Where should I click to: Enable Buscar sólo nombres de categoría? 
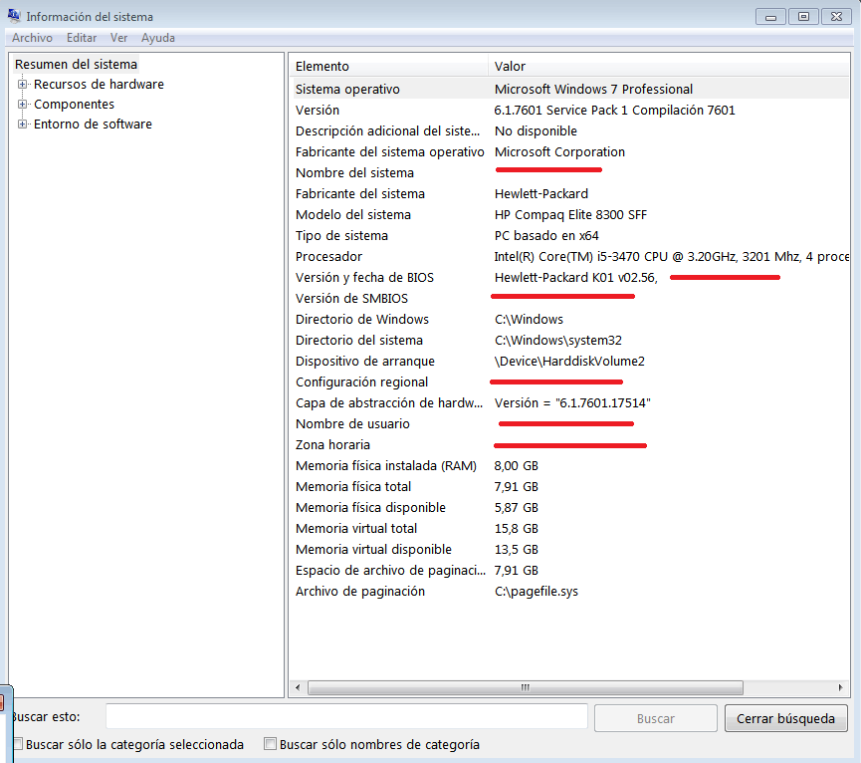pyautogui.click(x=270, y=744)
